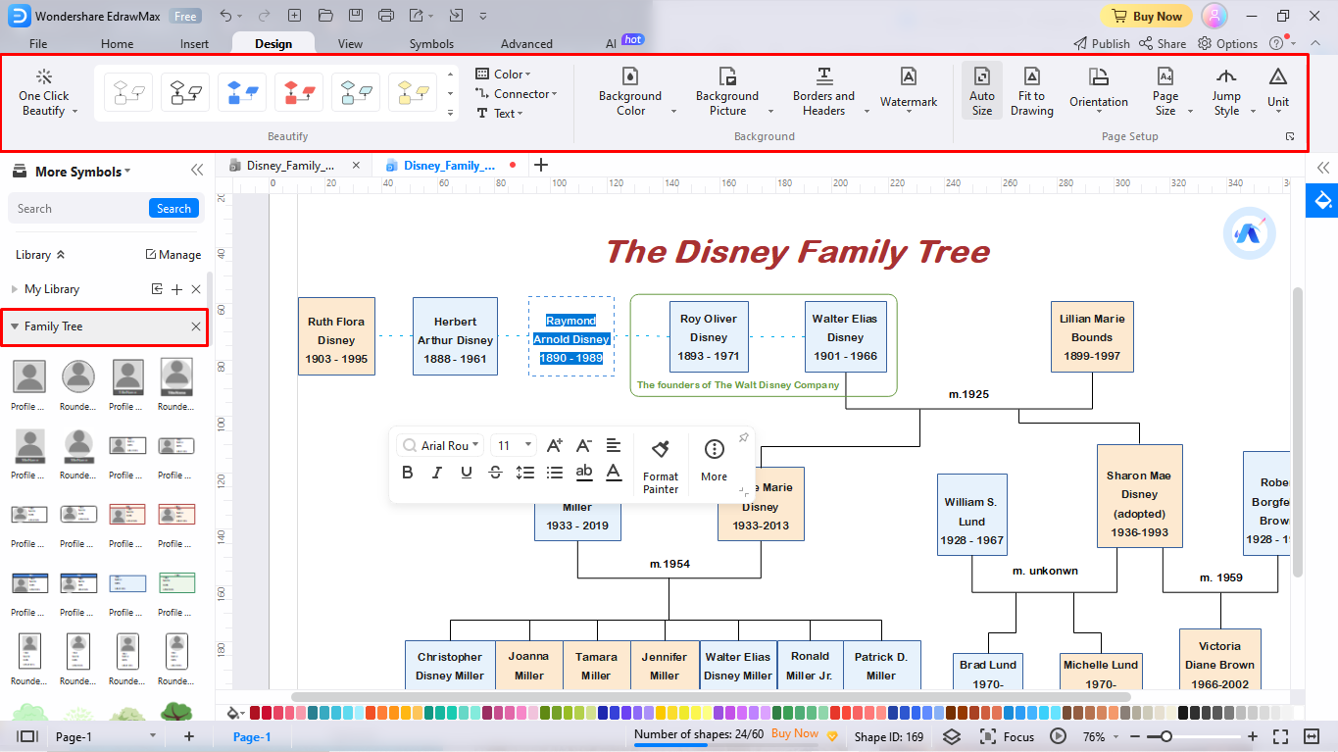1338x752 pixels.
Task: Add a new document tab with plus
Action: [x=540, y=165]
